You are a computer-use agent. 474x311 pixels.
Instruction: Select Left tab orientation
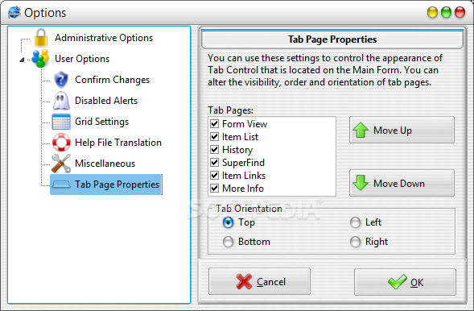[355, 222]
